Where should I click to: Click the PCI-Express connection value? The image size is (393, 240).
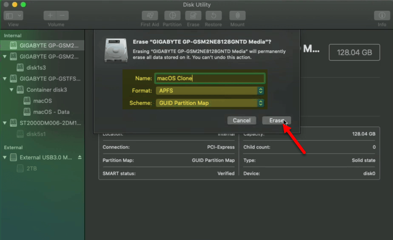(x=221, y=147)
